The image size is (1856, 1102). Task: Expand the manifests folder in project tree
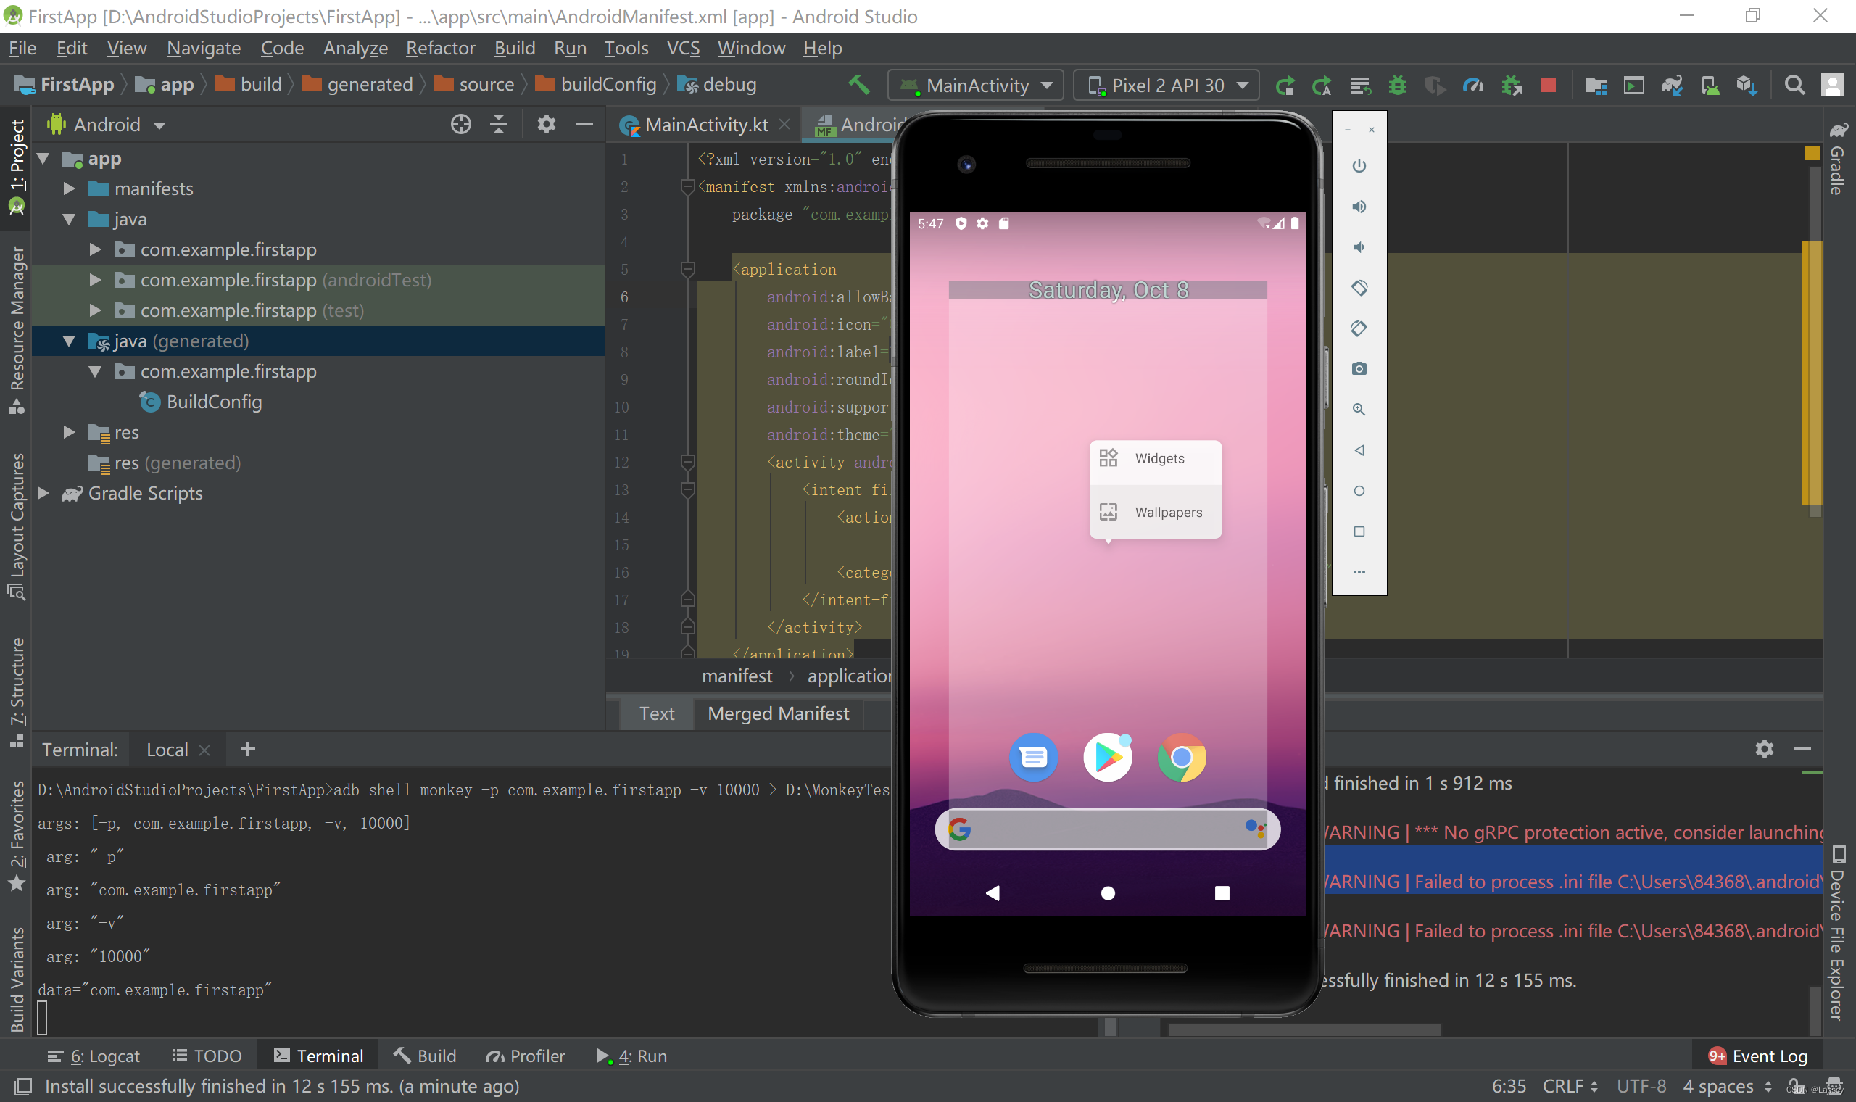click(69, 188)
